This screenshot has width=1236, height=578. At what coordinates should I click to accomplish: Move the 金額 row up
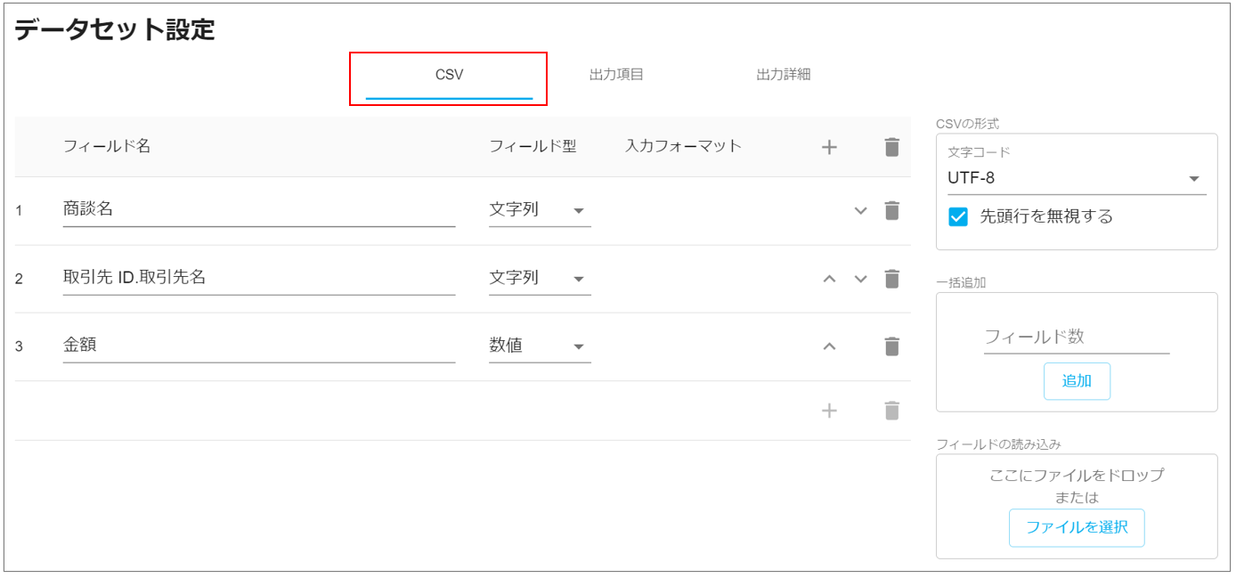(829, 346)
